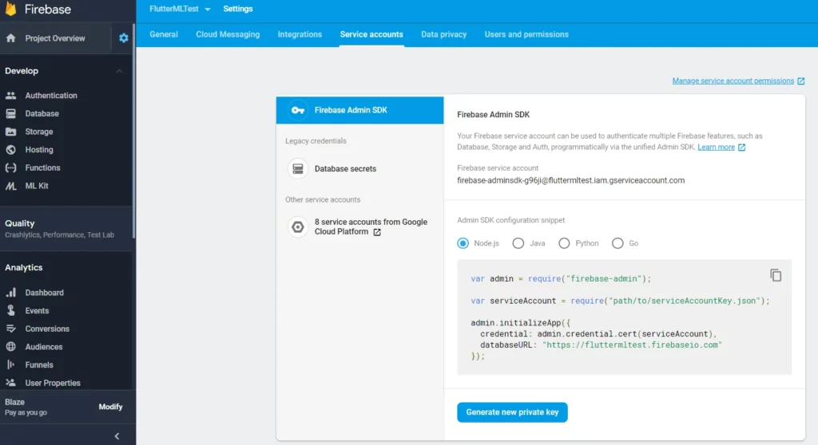The image size is (818, 445).
Task: Open the Users and permissions tab
Action: tap(526, 34)
